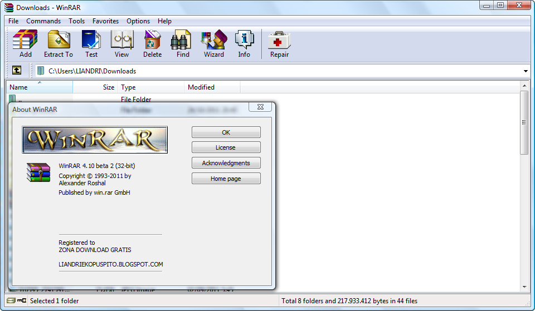Open the Options menu

tap(138, 21)
